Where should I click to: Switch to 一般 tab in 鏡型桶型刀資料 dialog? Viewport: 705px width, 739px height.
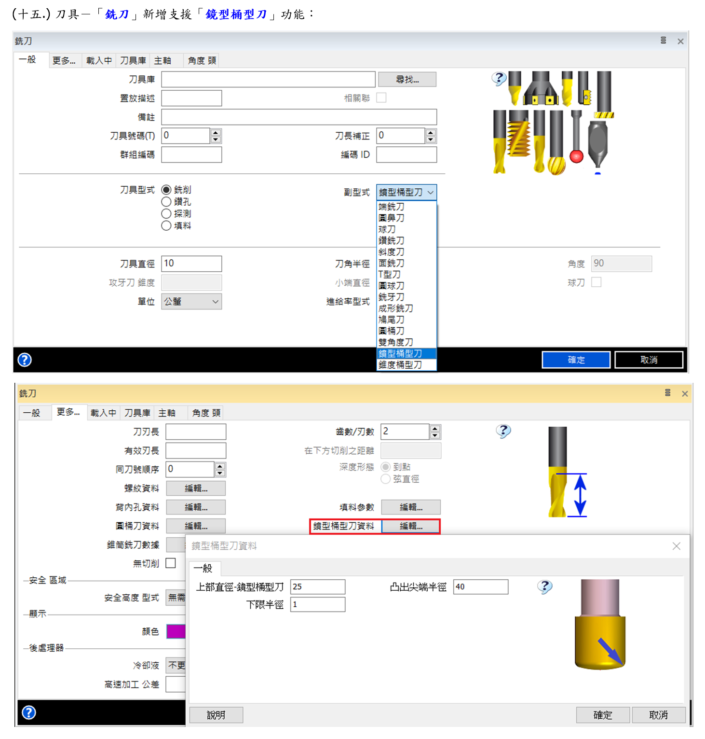[x=203, y=569]
